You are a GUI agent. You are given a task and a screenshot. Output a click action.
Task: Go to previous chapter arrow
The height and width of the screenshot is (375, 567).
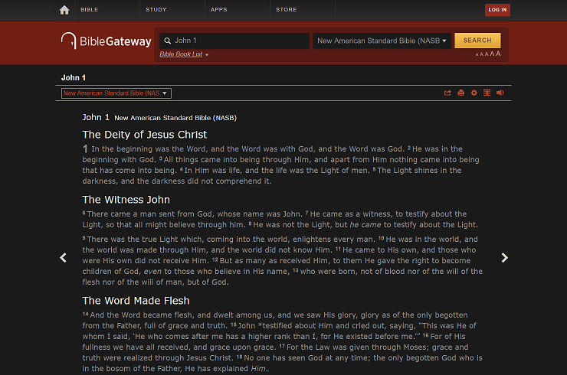coord(64,258)
